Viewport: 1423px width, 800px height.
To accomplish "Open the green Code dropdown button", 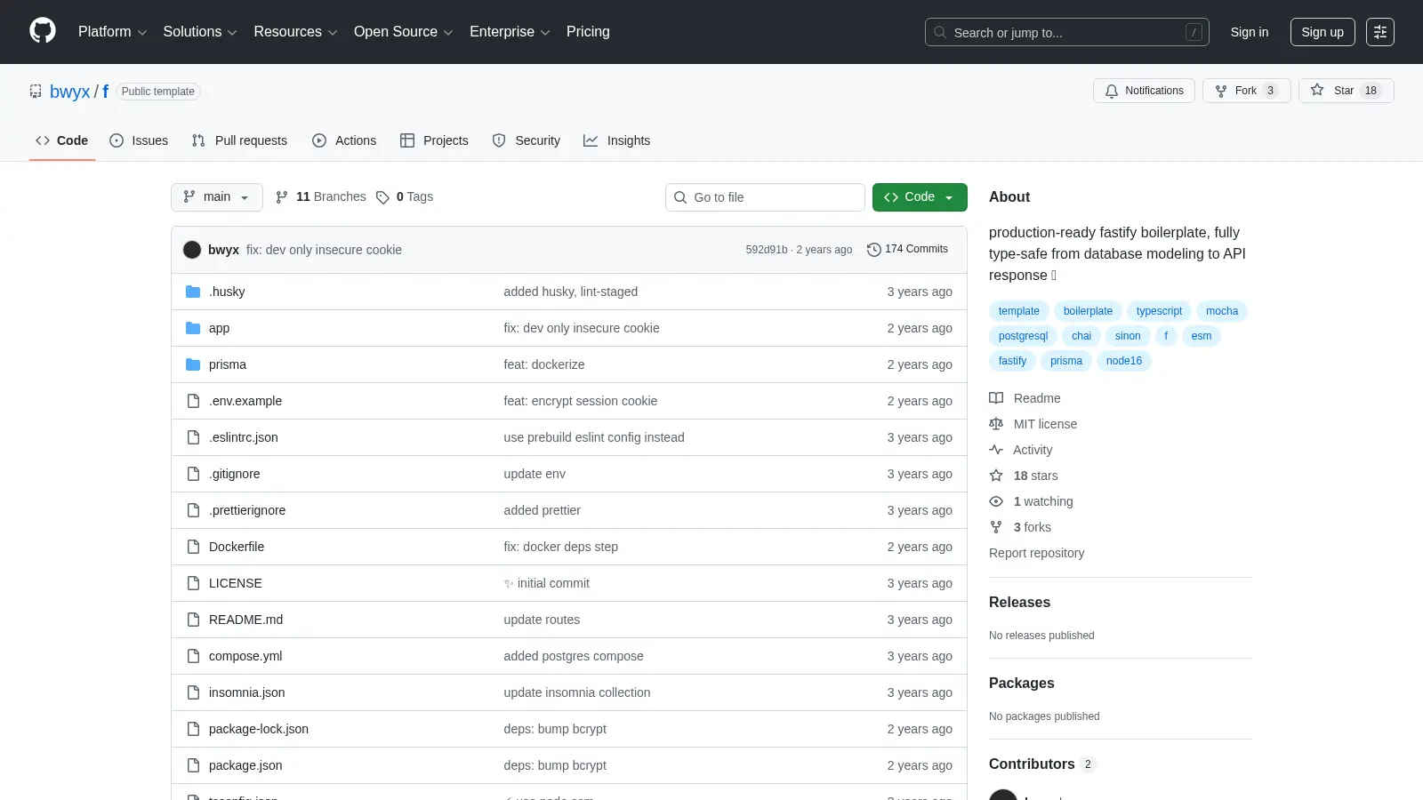I will (920, 197).
